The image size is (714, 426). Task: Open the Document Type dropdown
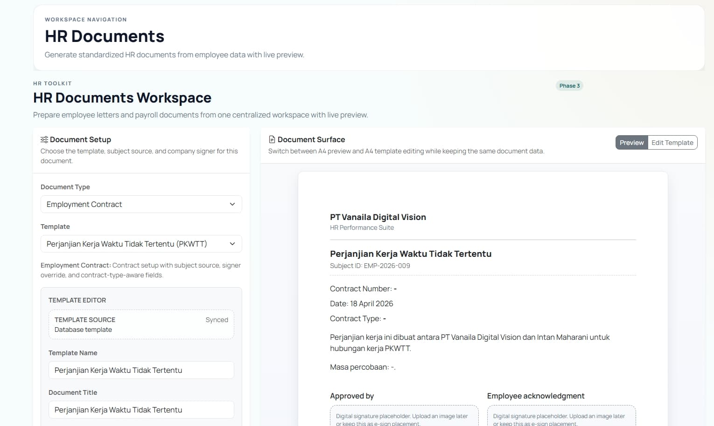click(141, 204)
